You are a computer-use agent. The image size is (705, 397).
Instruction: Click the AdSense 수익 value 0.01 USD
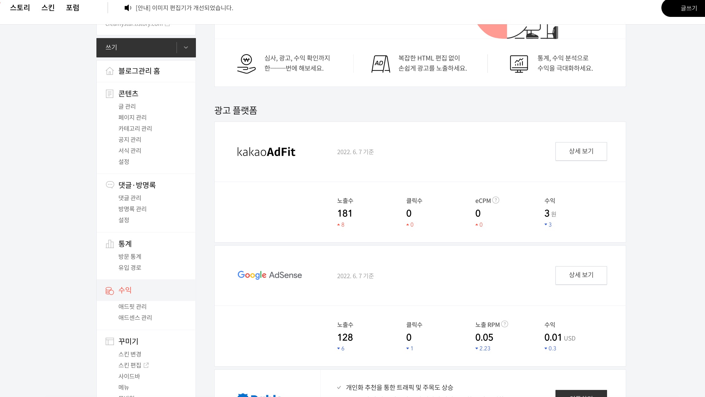pos(560,337)
